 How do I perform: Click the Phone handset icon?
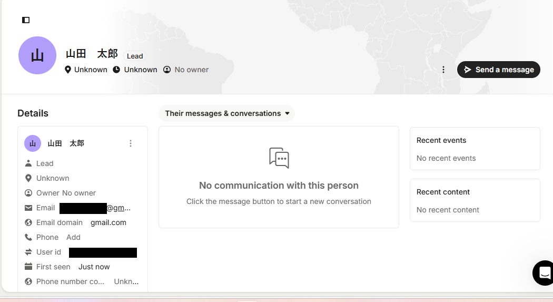pyautogui.click(x=28, y=237)
